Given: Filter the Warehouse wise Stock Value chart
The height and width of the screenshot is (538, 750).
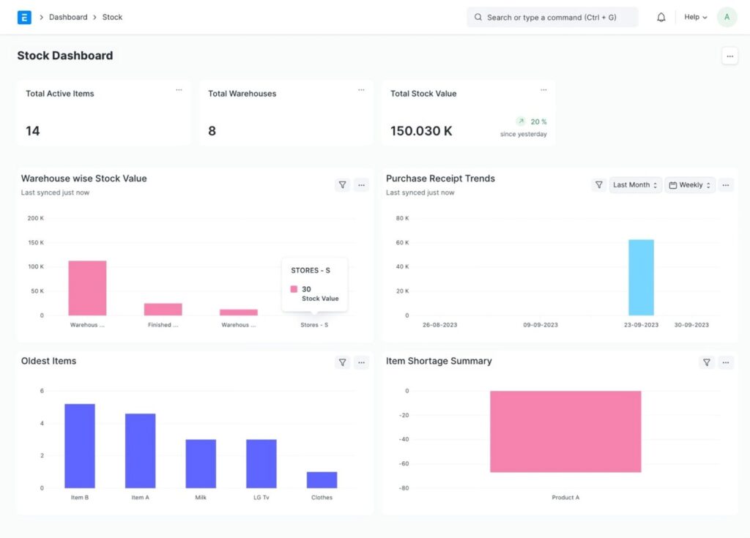Looking at the screenshot, I should point(342,185).
